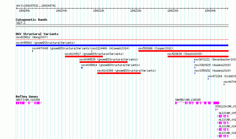Open the nsv472264 (Kidd) label
The width and height of the screenshot is (236, 139).
(x=222, y=76)
